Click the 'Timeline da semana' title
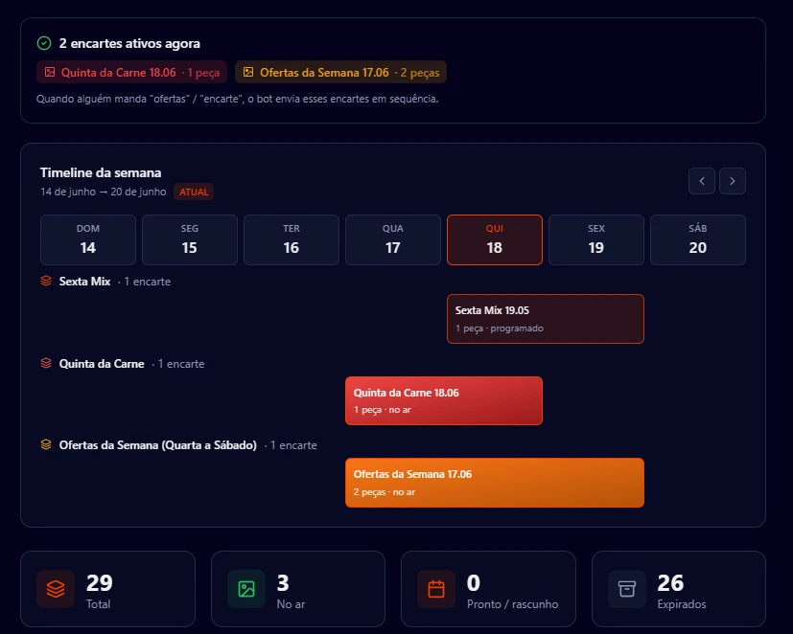Image resolution: width=793 pixels, height=634 pixels. (x=101, y=172)
